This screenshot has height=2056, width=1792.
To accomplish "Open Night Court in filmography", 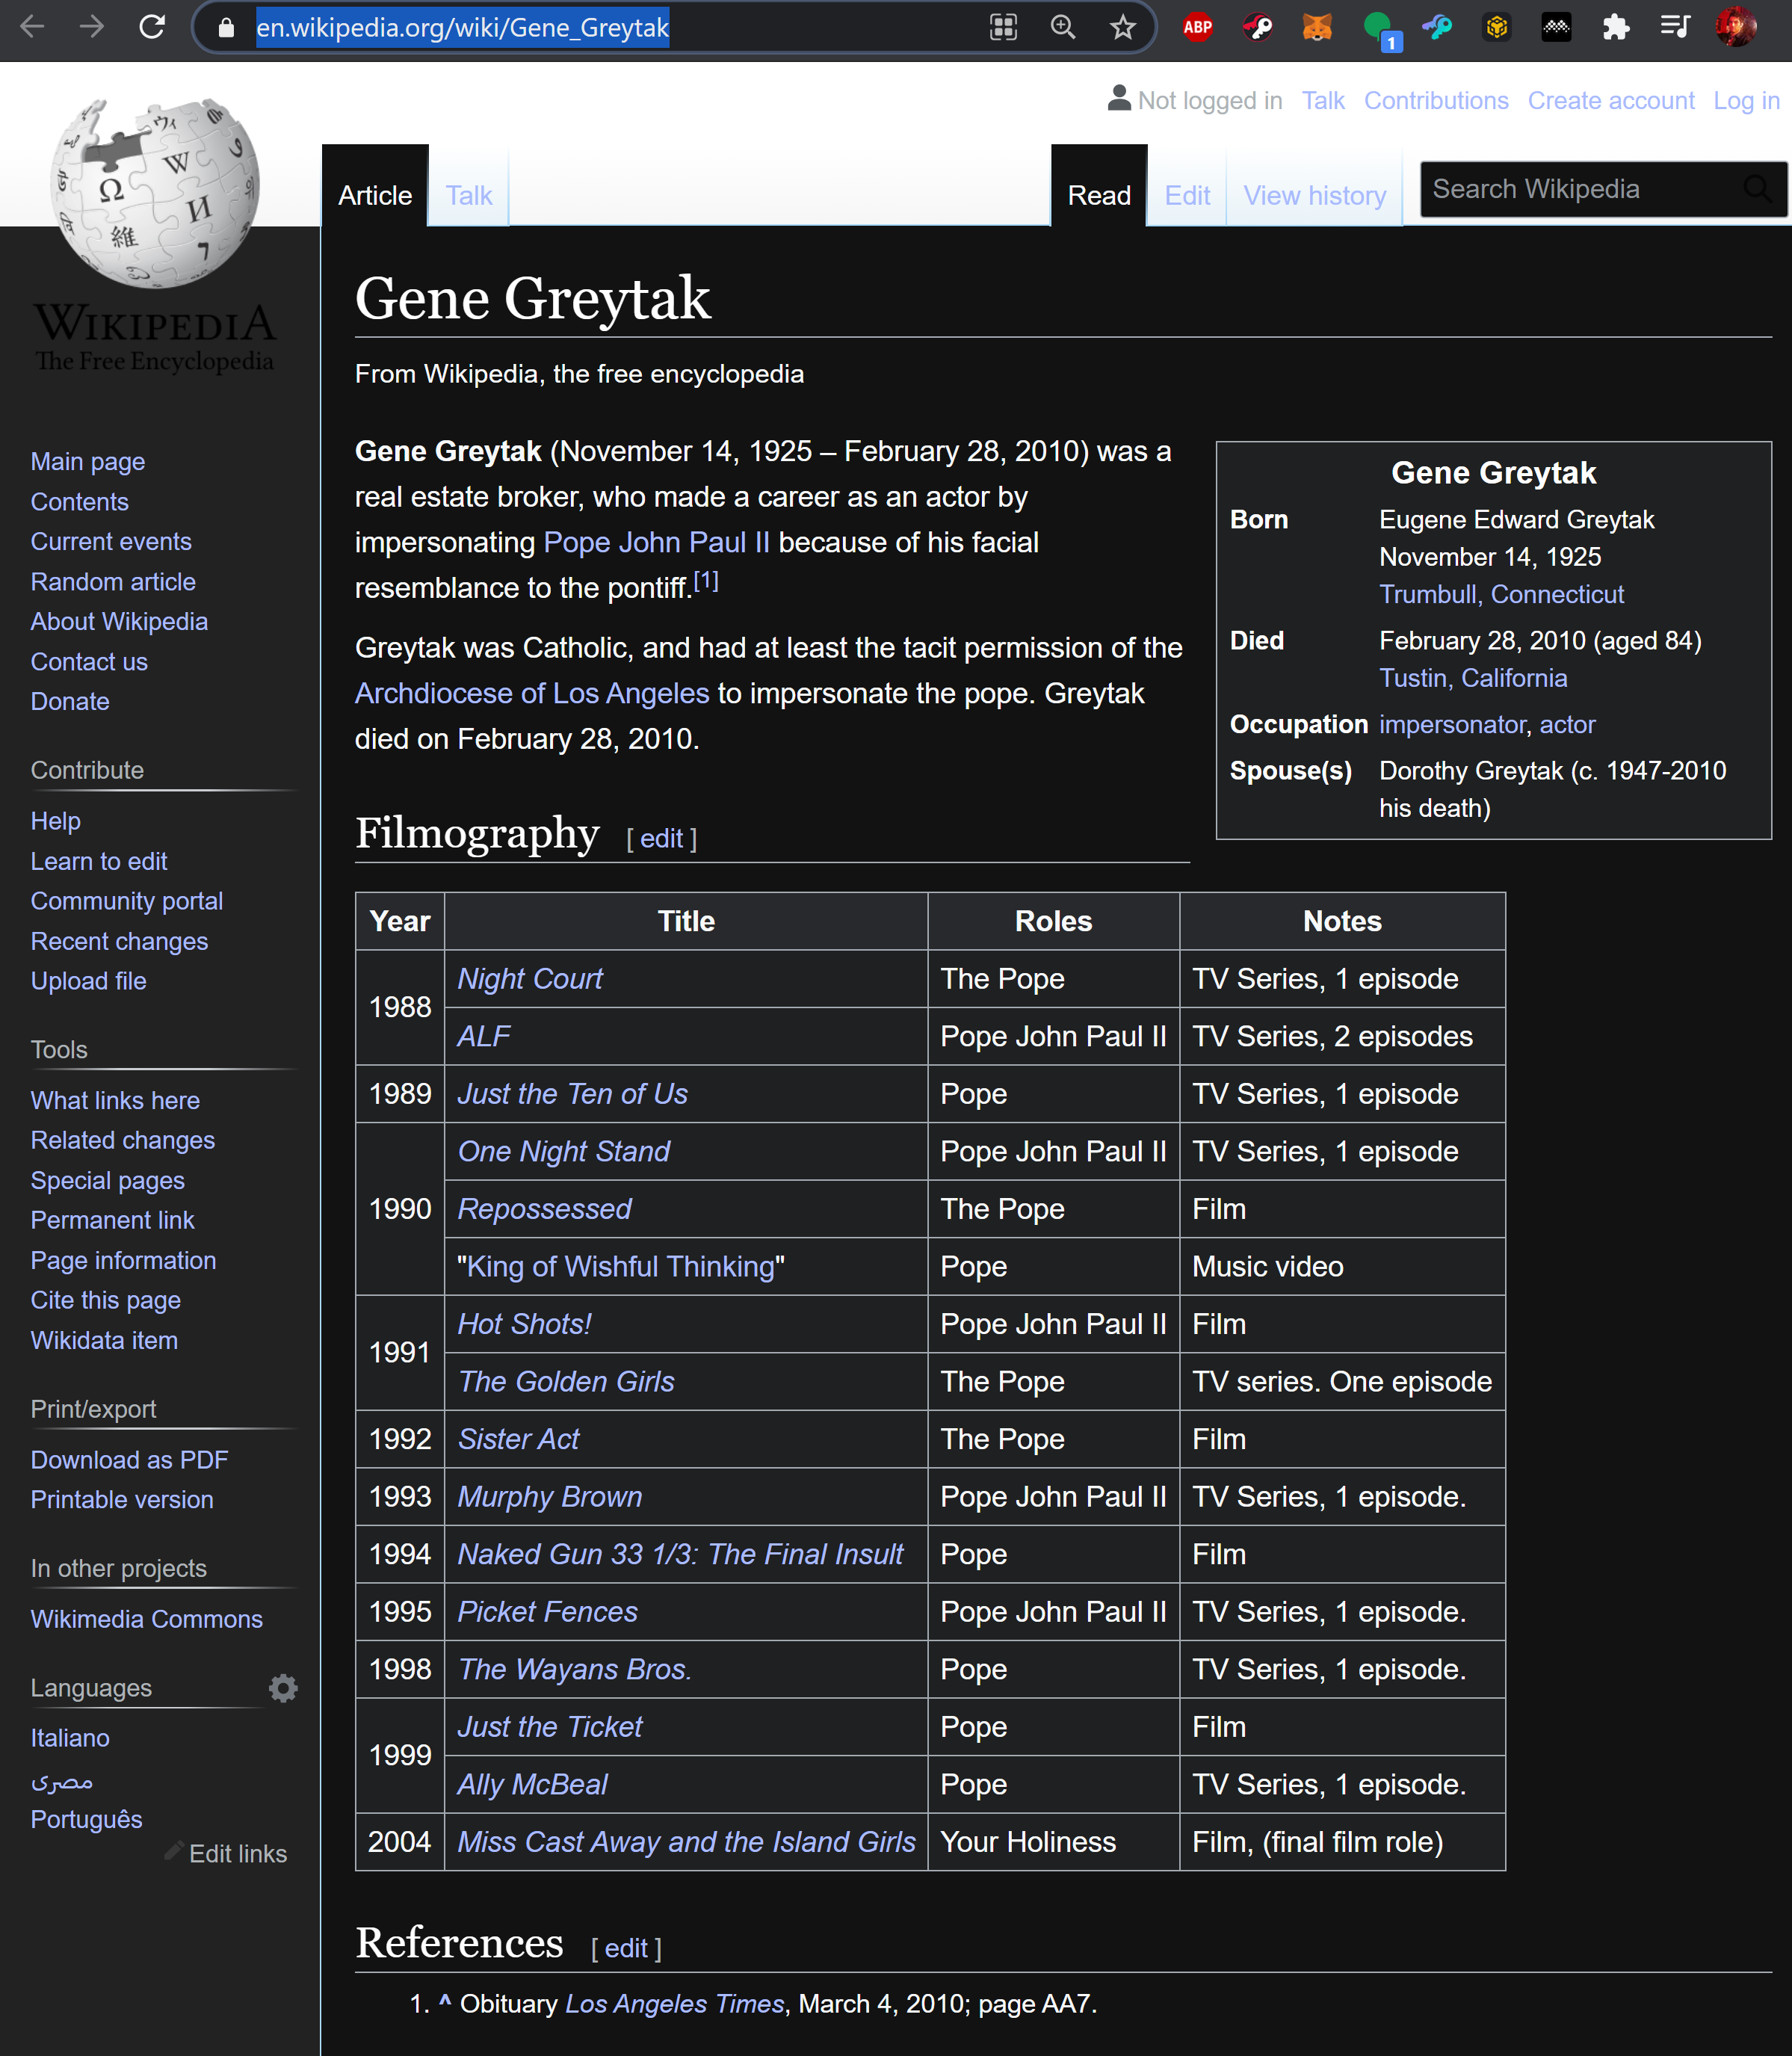I will (530, 978).
